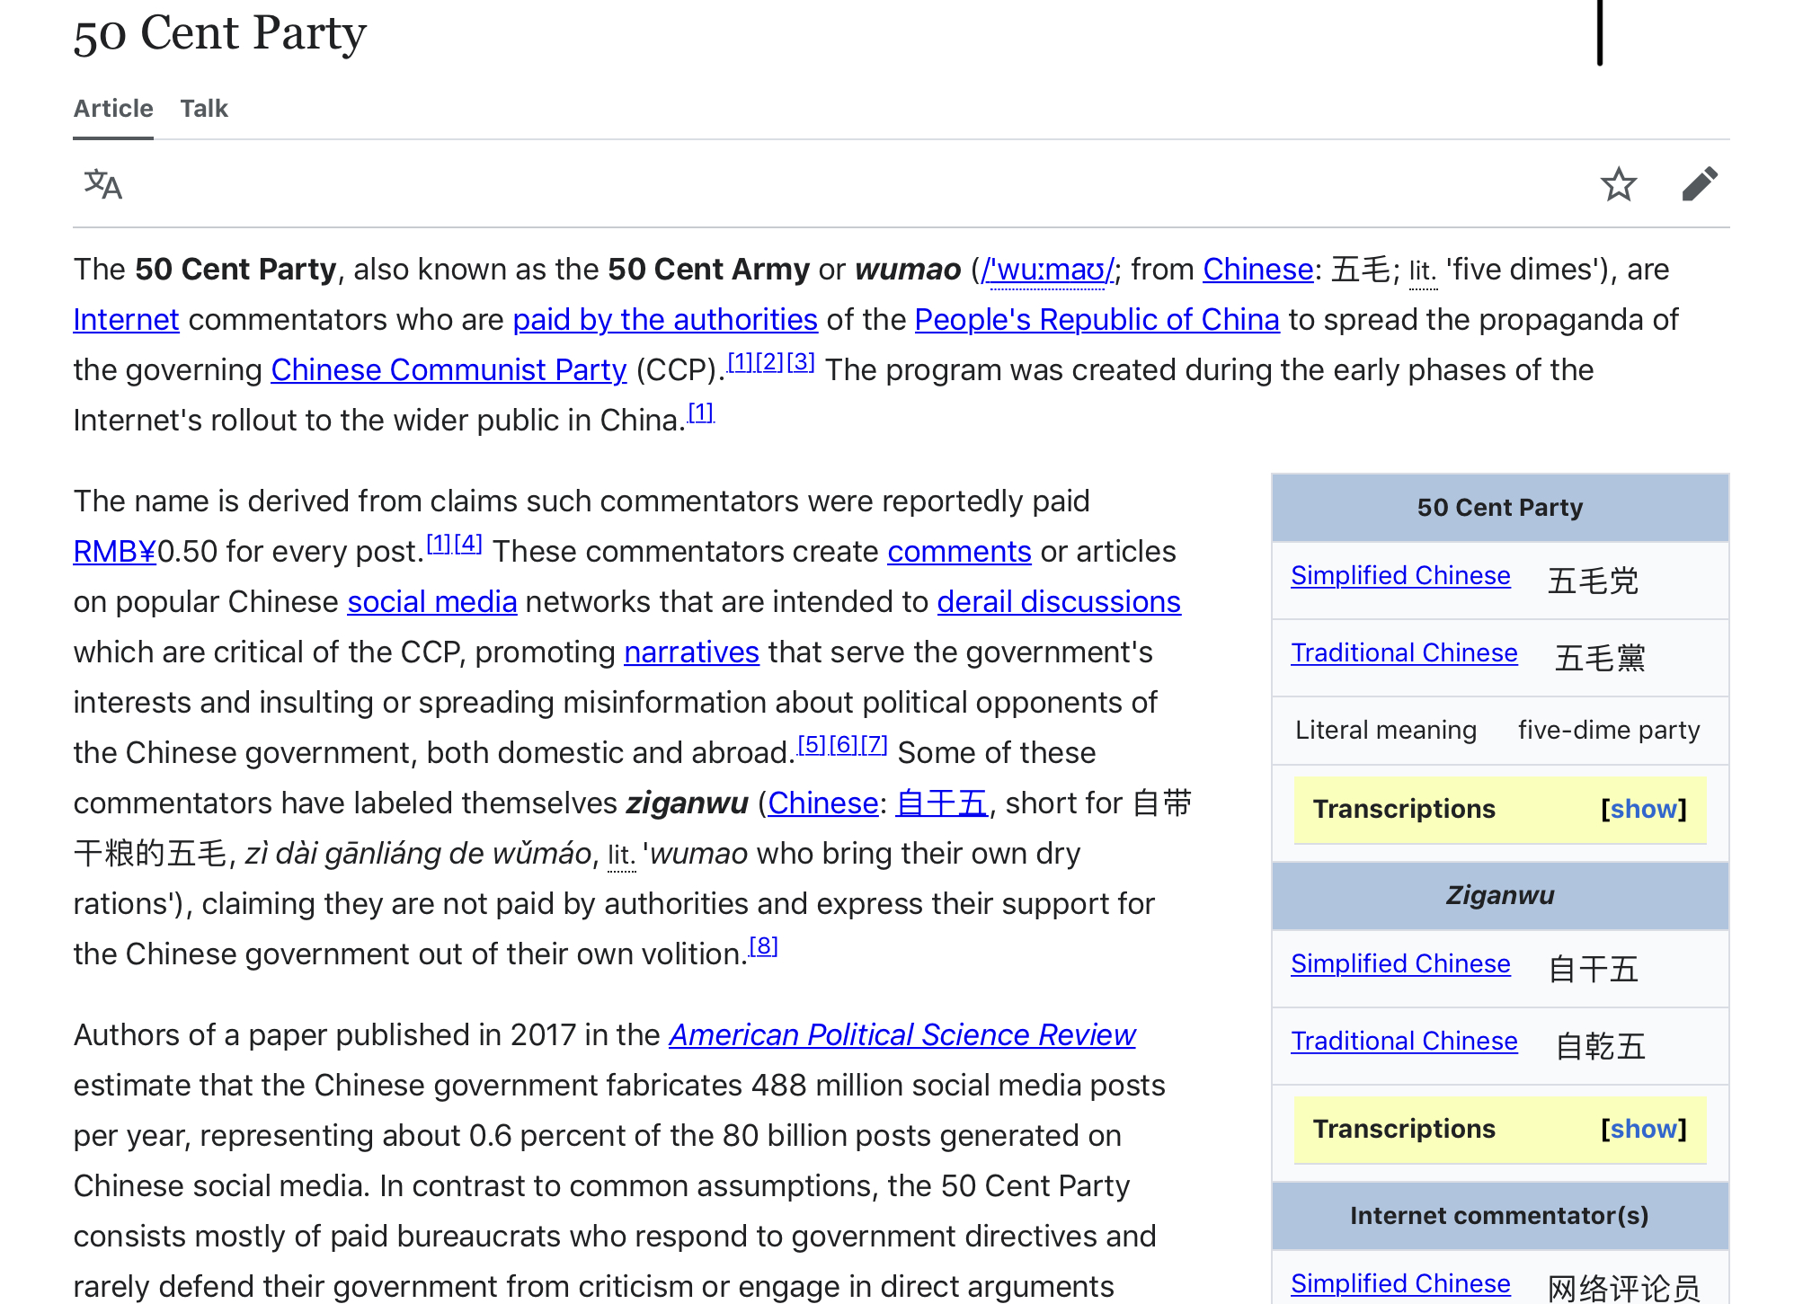
Task: Click the 'lit.' abbreviation before 'wumao who bring'
Action: pos(621,855)
